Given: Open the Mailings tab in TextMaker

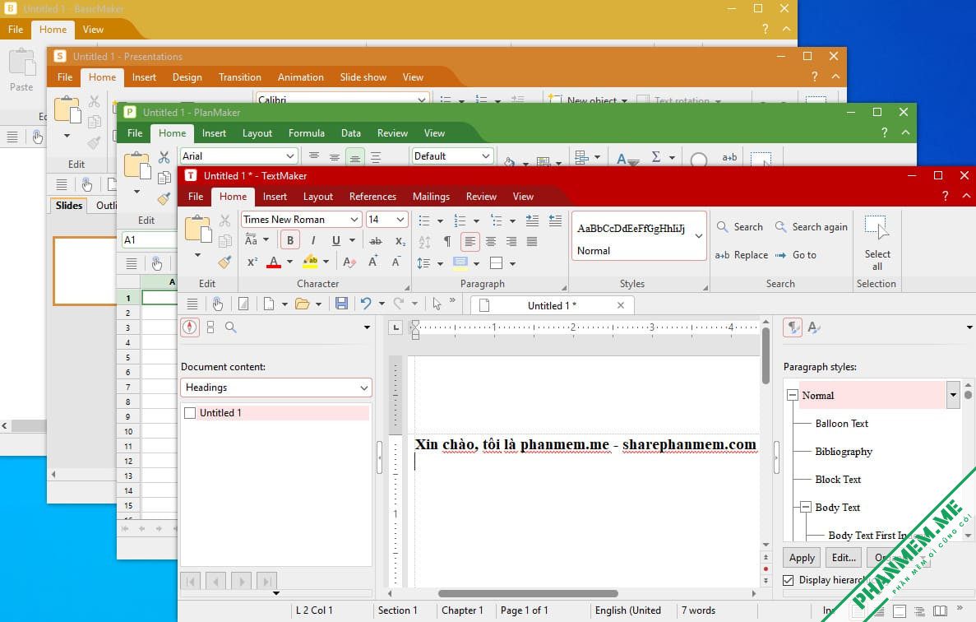Looking at the screenshot, I should pyautogui.click(x=431, y=196).
